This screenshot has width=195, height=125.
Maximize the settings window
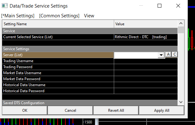[x=159, y=6]
